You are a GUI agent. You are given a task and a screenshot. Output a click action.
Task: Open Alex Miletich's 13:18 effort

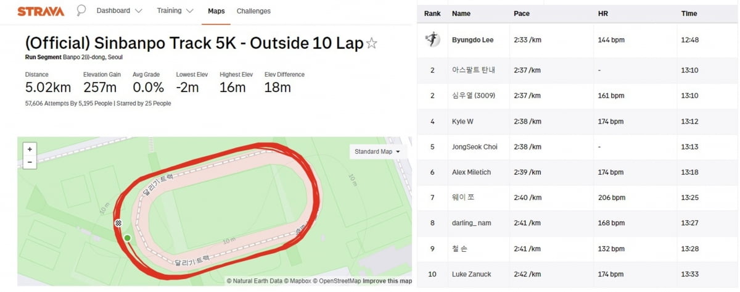point(689,172)
